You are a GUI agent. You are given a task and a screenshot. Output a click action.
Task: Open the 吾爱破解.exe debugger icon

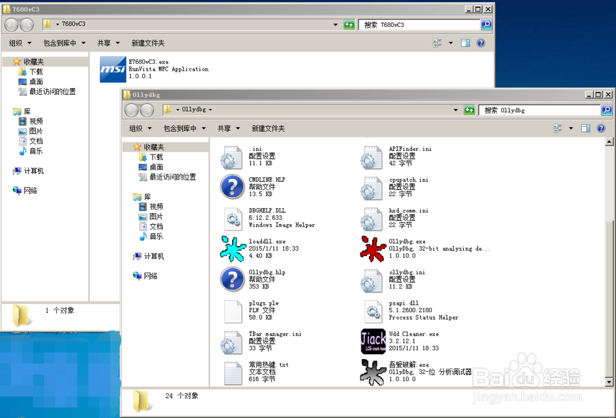coord(373,372)
